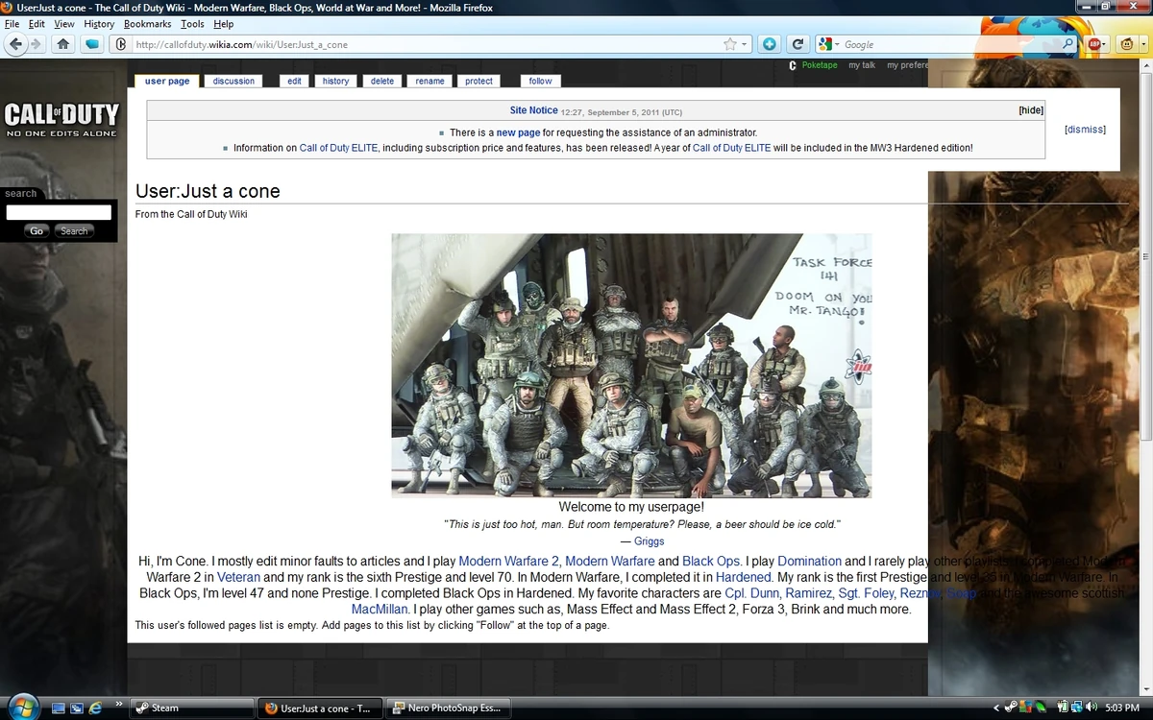Click the user avatar icon beside Poketape

[793, 65]
